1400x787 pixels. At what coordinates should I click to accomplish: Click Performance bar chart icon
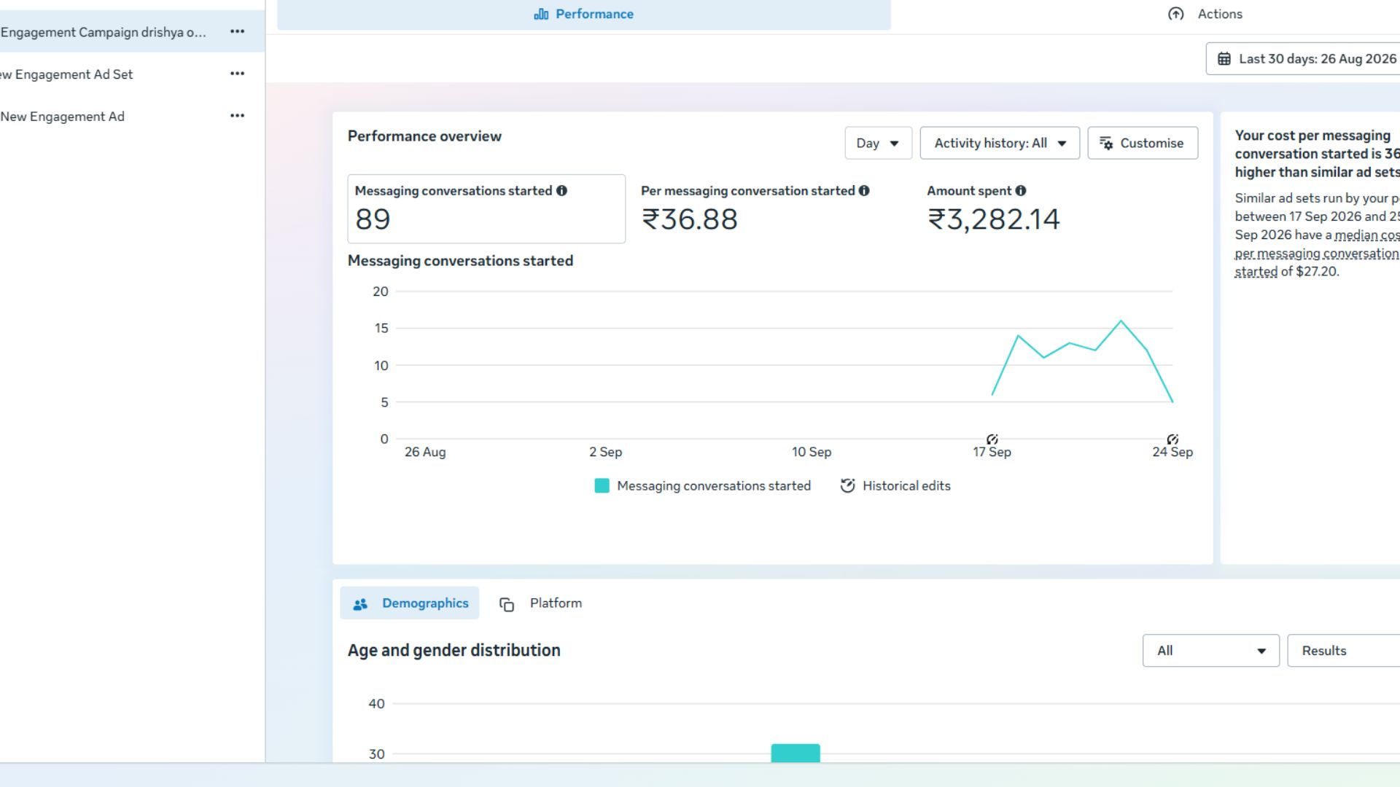(541, 14)
